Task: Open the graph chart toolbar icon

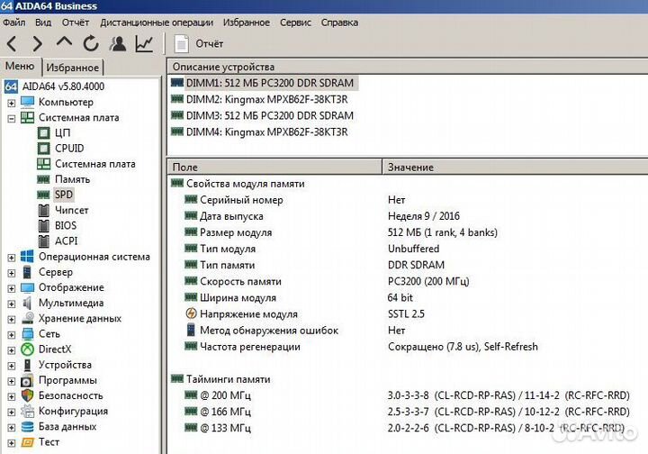Action: pyautogui.click(x=144, y=43)
